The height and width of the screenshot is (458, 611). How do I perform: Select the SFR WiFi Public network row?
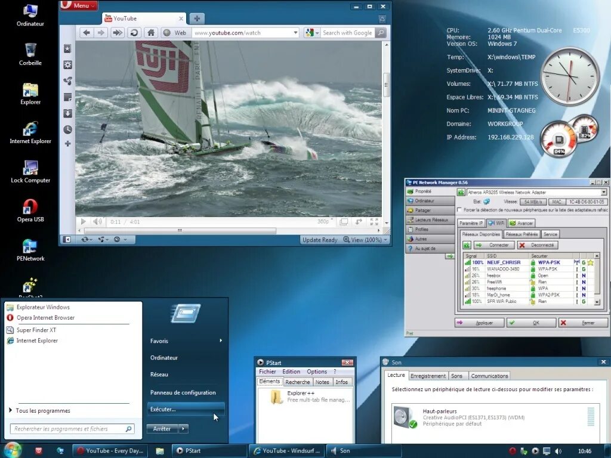coord(529,301)
